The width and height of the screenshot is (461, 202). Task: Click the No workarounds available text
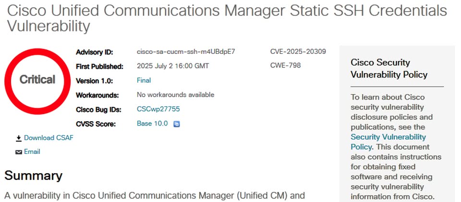pyautogui.click(x=176, y=95)
